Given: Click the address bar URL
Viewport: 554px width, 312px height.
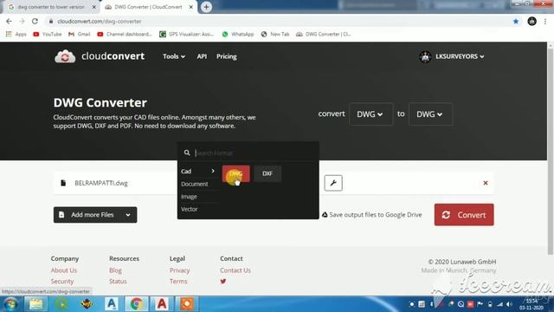Looking at the screenshot, I should (x=100, y=21).
